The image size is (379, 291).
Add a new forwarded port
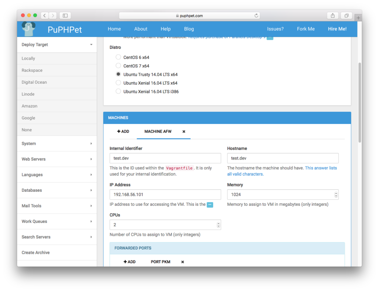130,262
